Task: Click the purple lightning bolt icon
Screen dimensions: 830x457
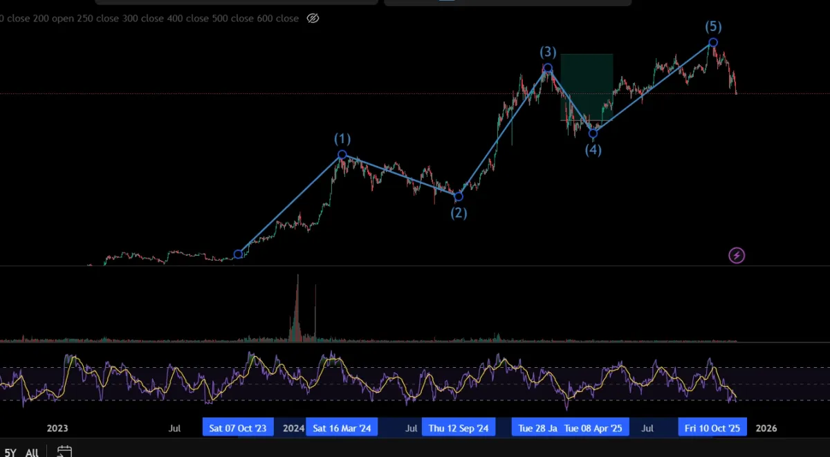Action: (x=737, y=255)
